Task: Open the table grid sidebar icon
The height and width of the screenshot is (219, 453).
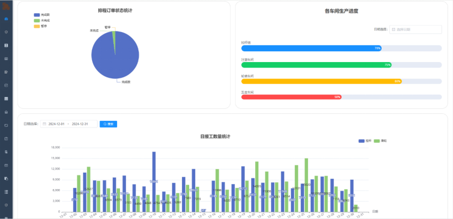Action: (x=6, y=99)
